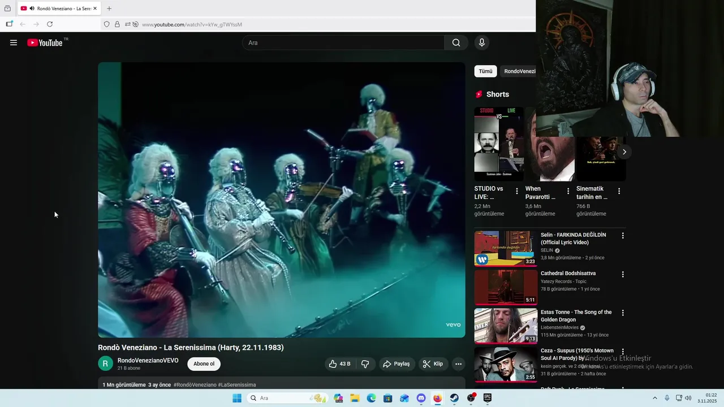This screenshot has height=407, width=724.
Task: Open File Explorer from taskbar
Action: click(x=355, y=398)
